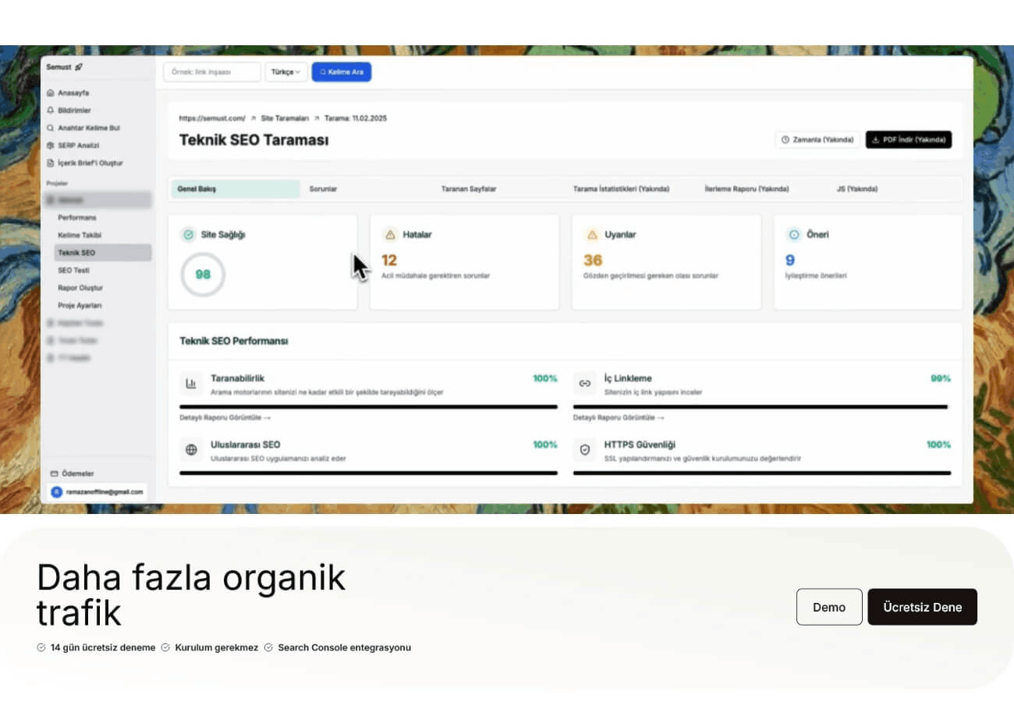Select the Anasayfa home icon

click(x=53, y=92)
